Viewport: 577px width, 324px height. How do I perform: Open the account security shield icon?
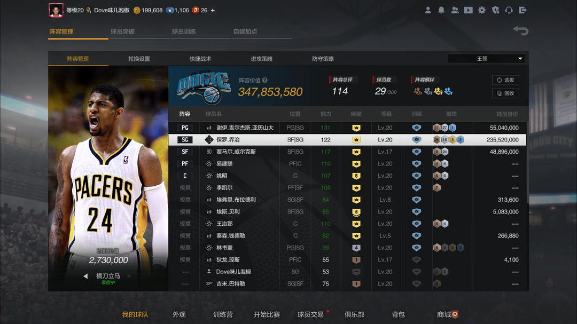pyautogui.click(x=495, y=10)
